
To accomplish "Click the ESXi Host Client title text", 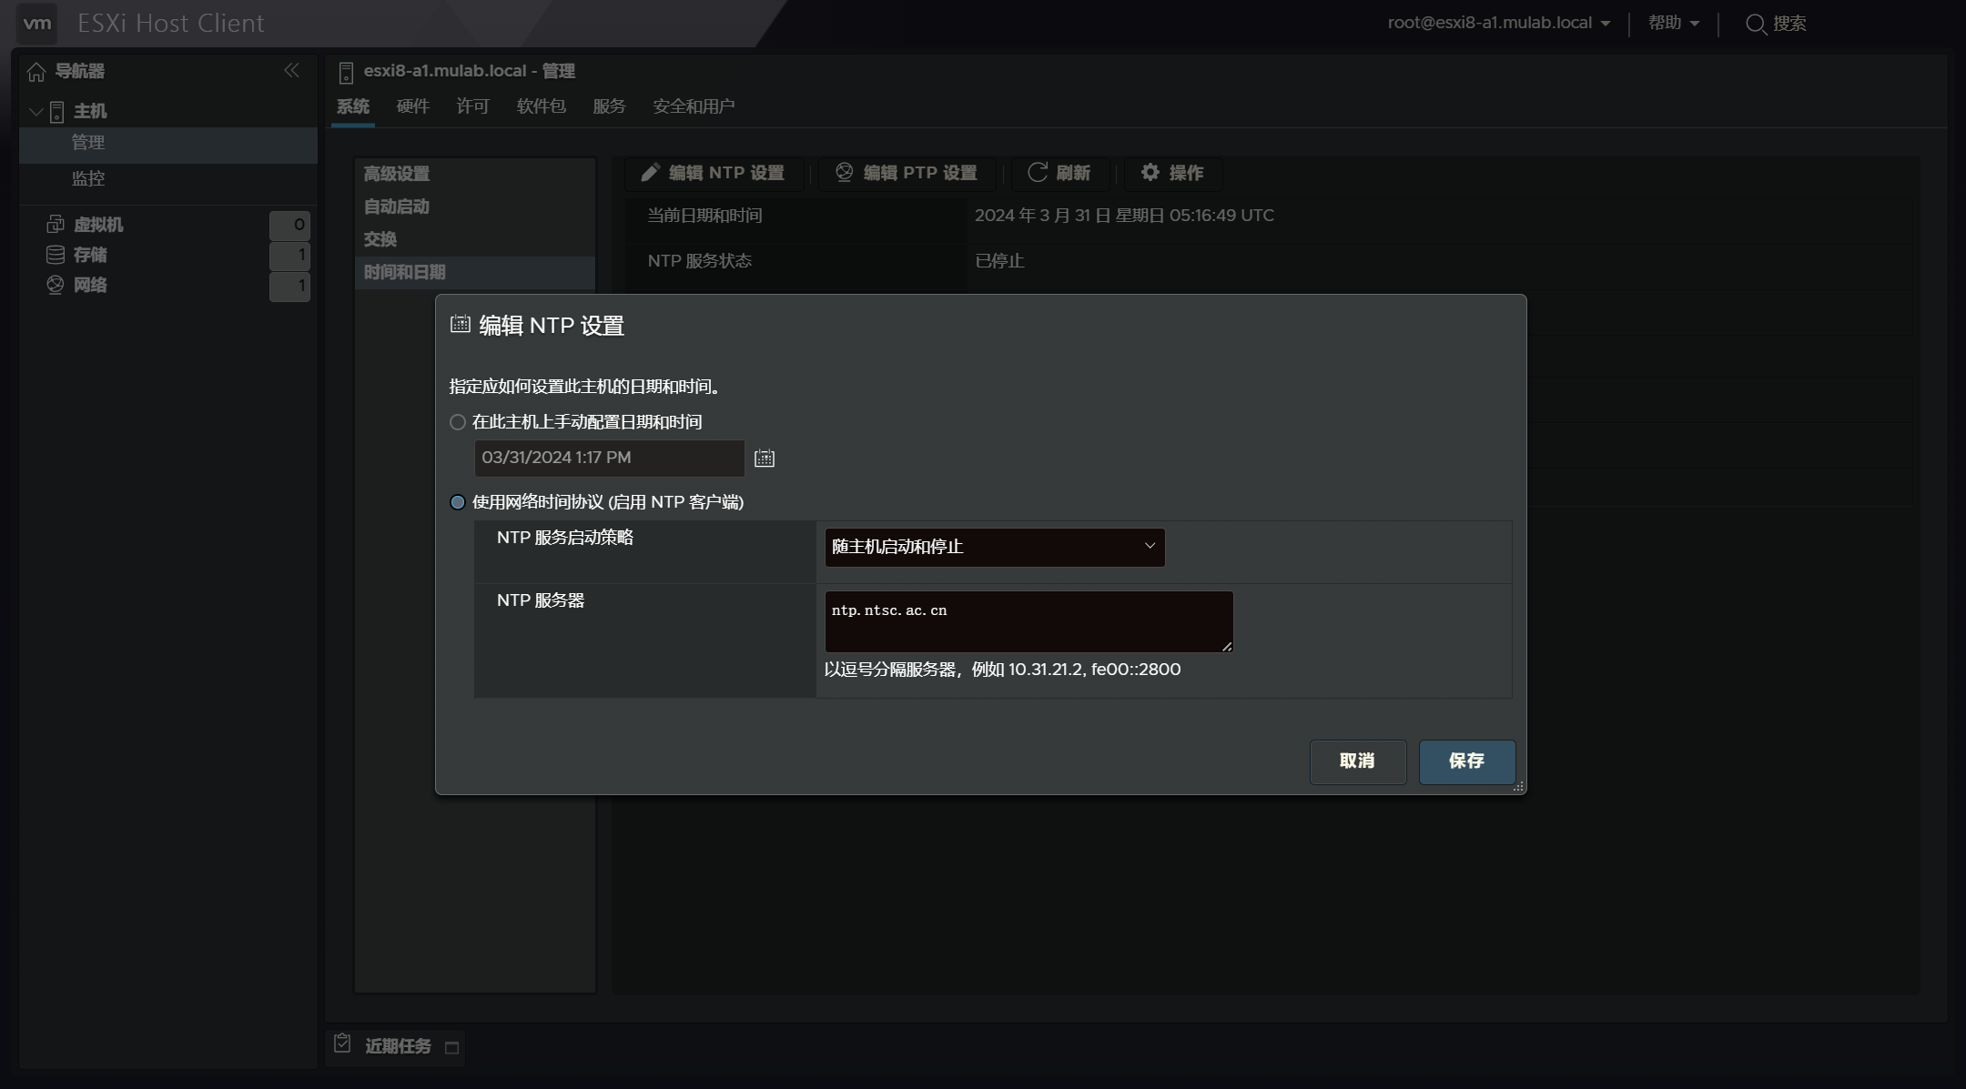I will point(171,23).
